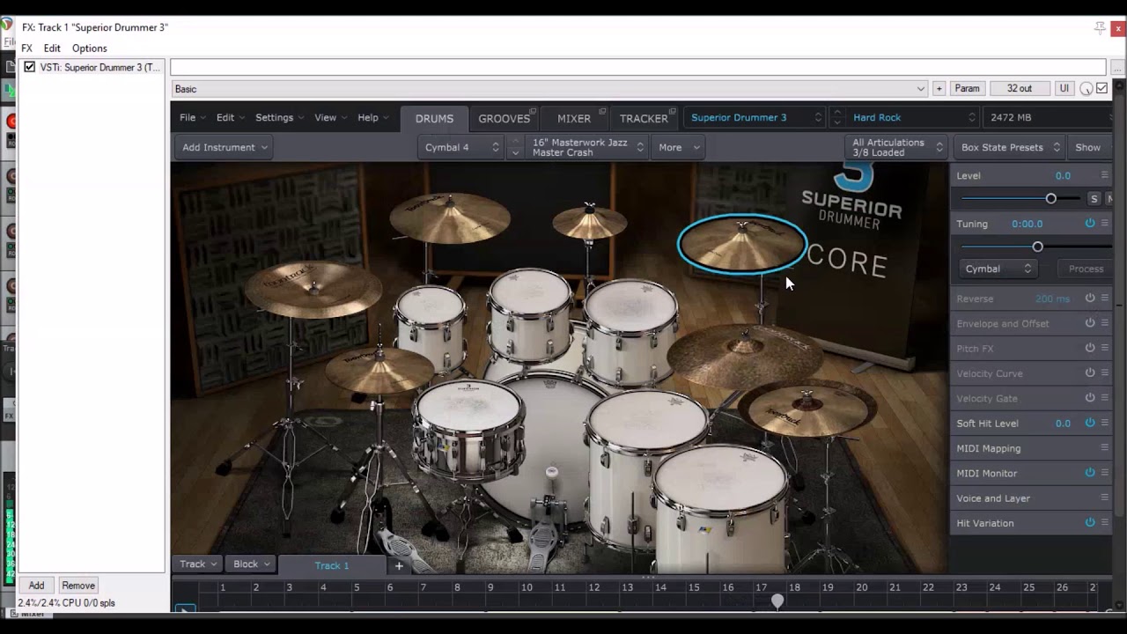1127x634 pixels.
Task: Toggle the FX bypass checkbox near UI button
Action: pos(1101,88)
